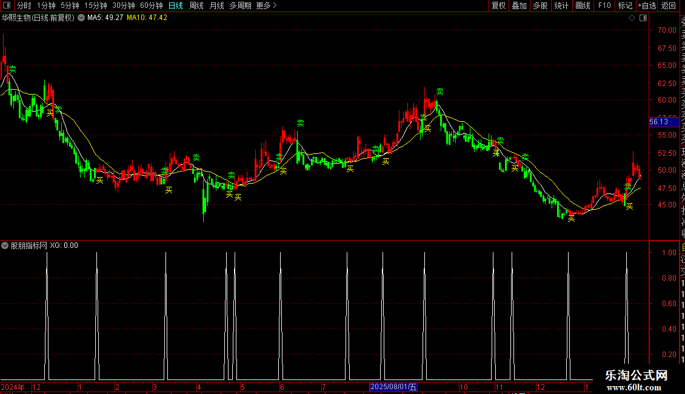Click the 返回 back button
Viewport: 685px width, 394px height.
coord(669,5)
